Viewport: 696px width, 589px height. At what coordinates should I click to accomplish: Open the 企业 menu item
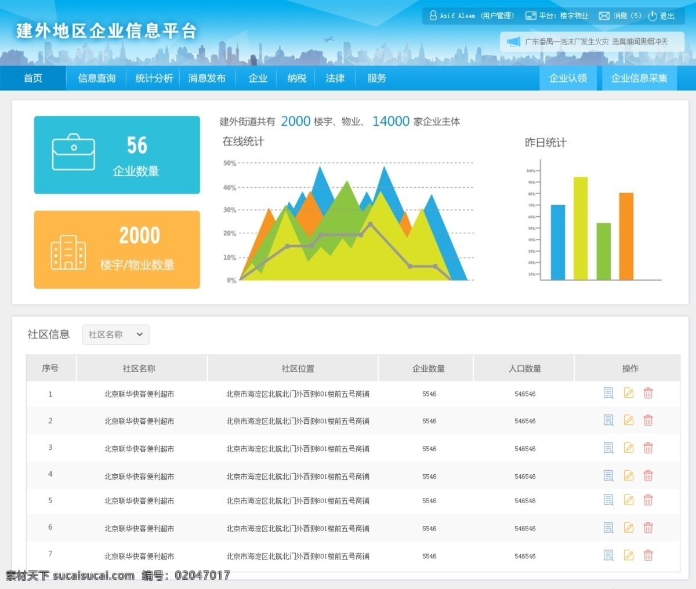click(258, 78)
